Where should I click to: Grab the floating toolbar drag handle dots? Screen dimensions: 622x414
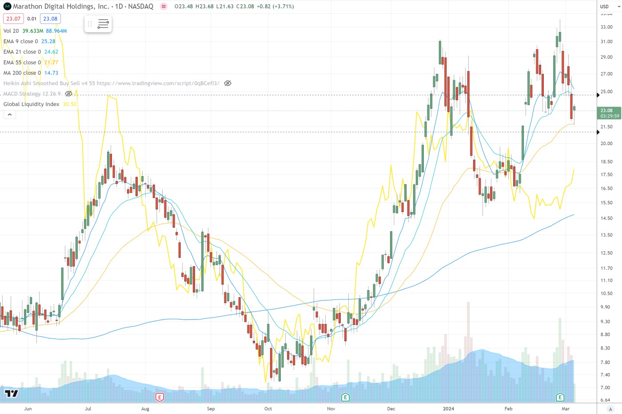click(90, 24)
